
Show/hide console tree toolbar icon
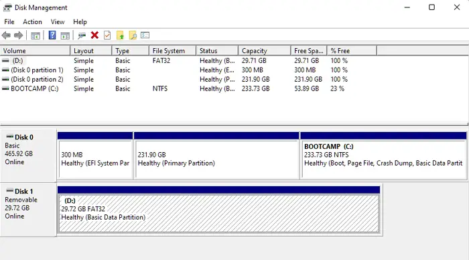point(36,36)
